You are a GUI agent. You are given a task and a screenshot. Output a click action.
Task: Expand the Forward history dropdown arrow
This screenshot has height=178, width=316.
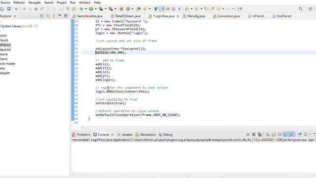tap(233, 9)
